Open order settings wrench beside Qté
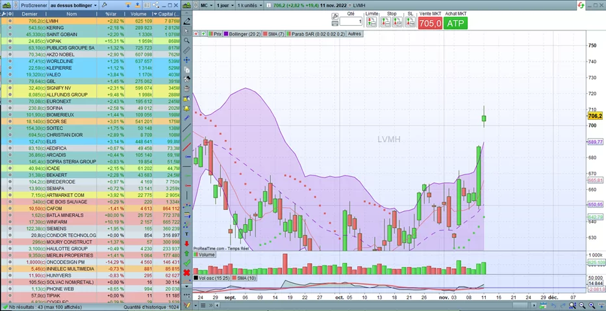The image size is (606, 311). [335, 16]
